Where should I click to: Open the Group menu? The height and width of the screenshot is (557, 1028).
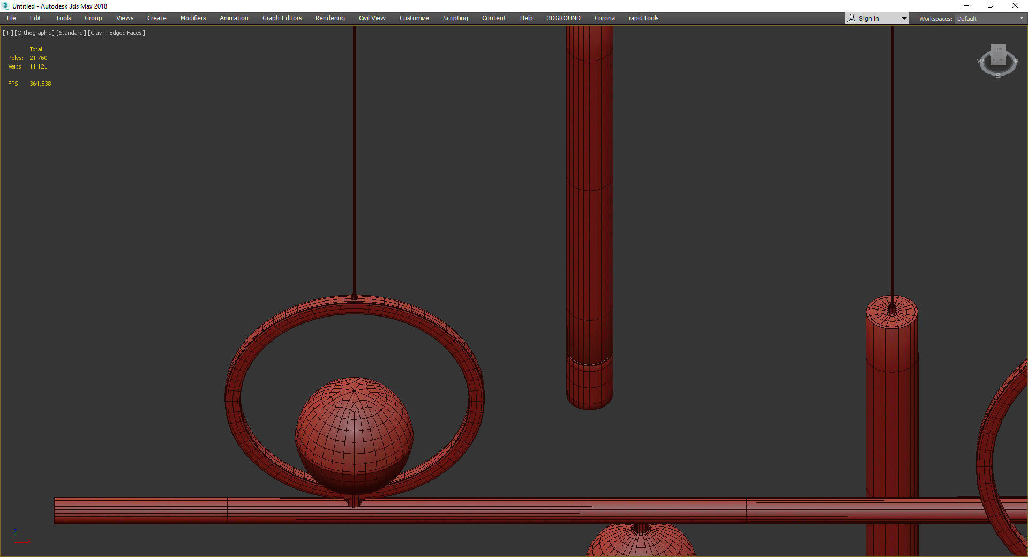point(93,18)
